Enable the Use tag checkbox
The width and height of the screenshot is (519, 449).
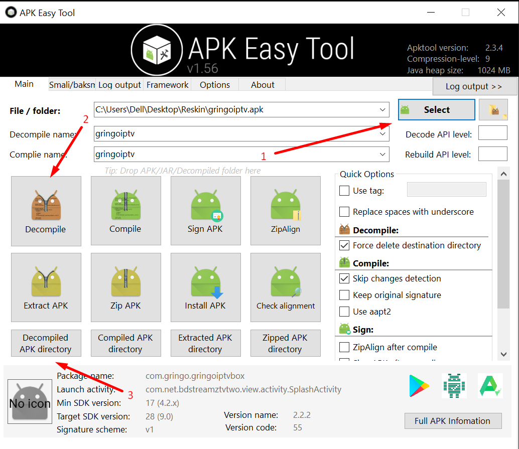pos(344,191)
